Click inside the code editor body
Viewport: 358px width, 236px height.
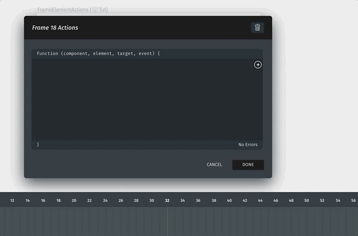point(147,99)
